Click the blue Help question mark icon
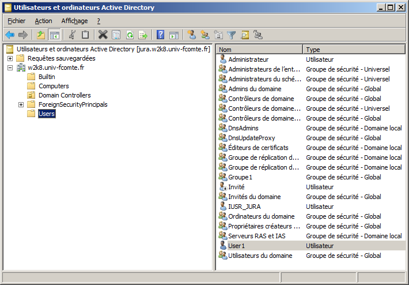The image size is (409, 285). (x=161, y=35)
